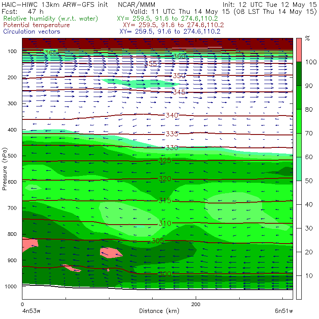Click the 60–70% light green color bar segment
This screenshot has height=319, width=319.
click(299, 145)
